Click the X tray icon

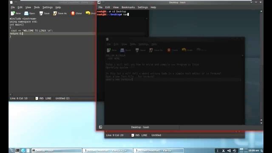[x=224, y=150]
